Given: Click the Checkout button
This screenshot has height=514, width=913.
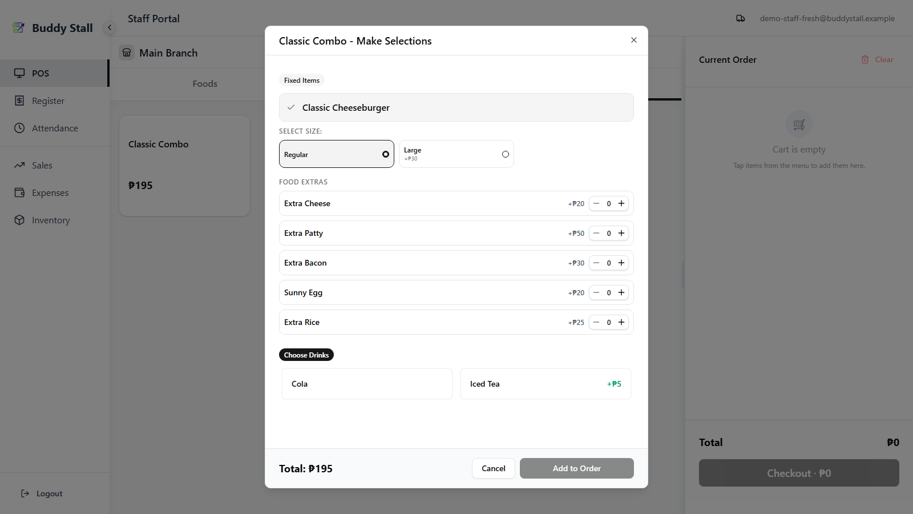Looking at the screenshot, I should [799, 473].
